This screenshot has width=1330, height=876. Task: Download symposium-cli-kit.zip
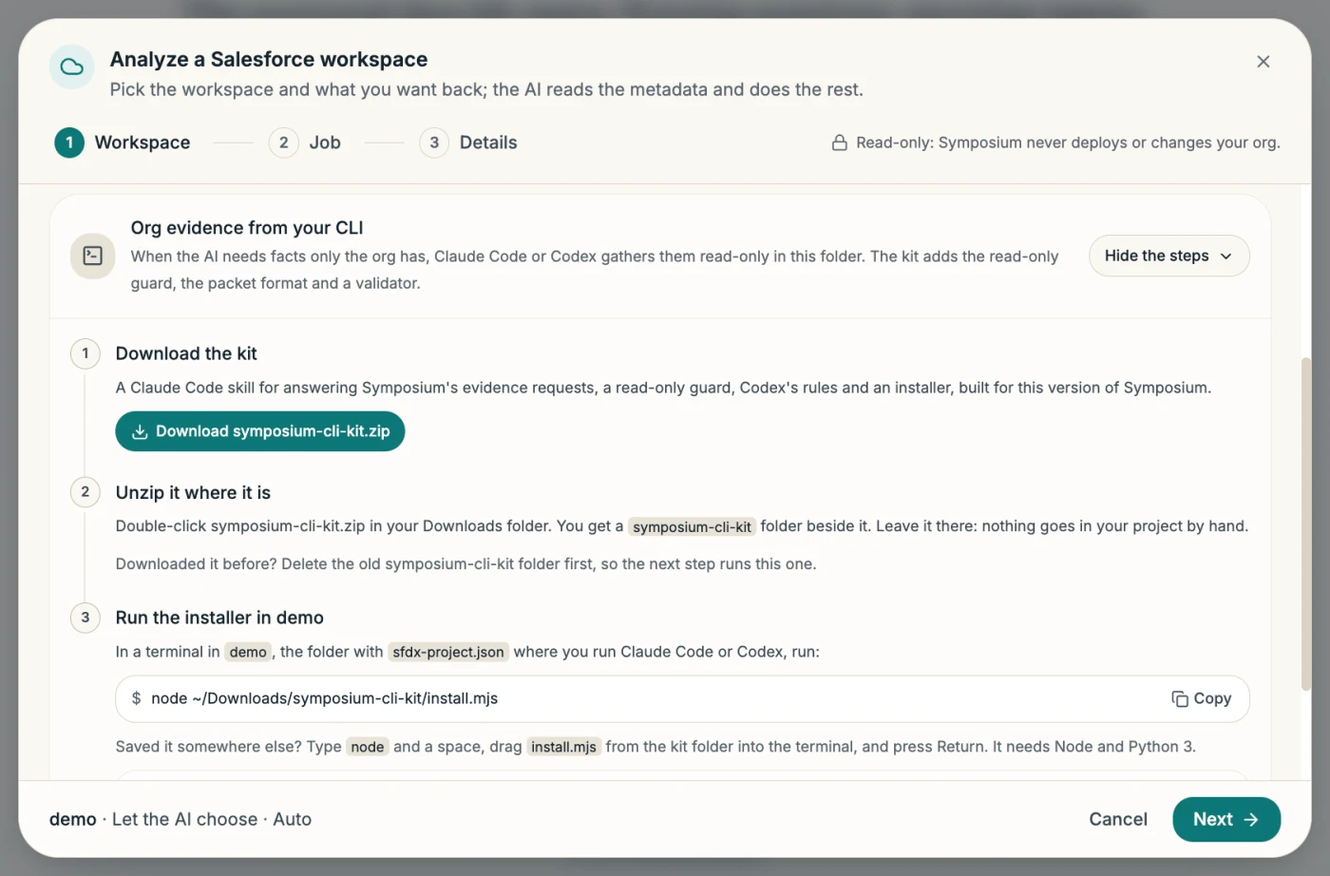pyautogui.click(x=260, y=431)
